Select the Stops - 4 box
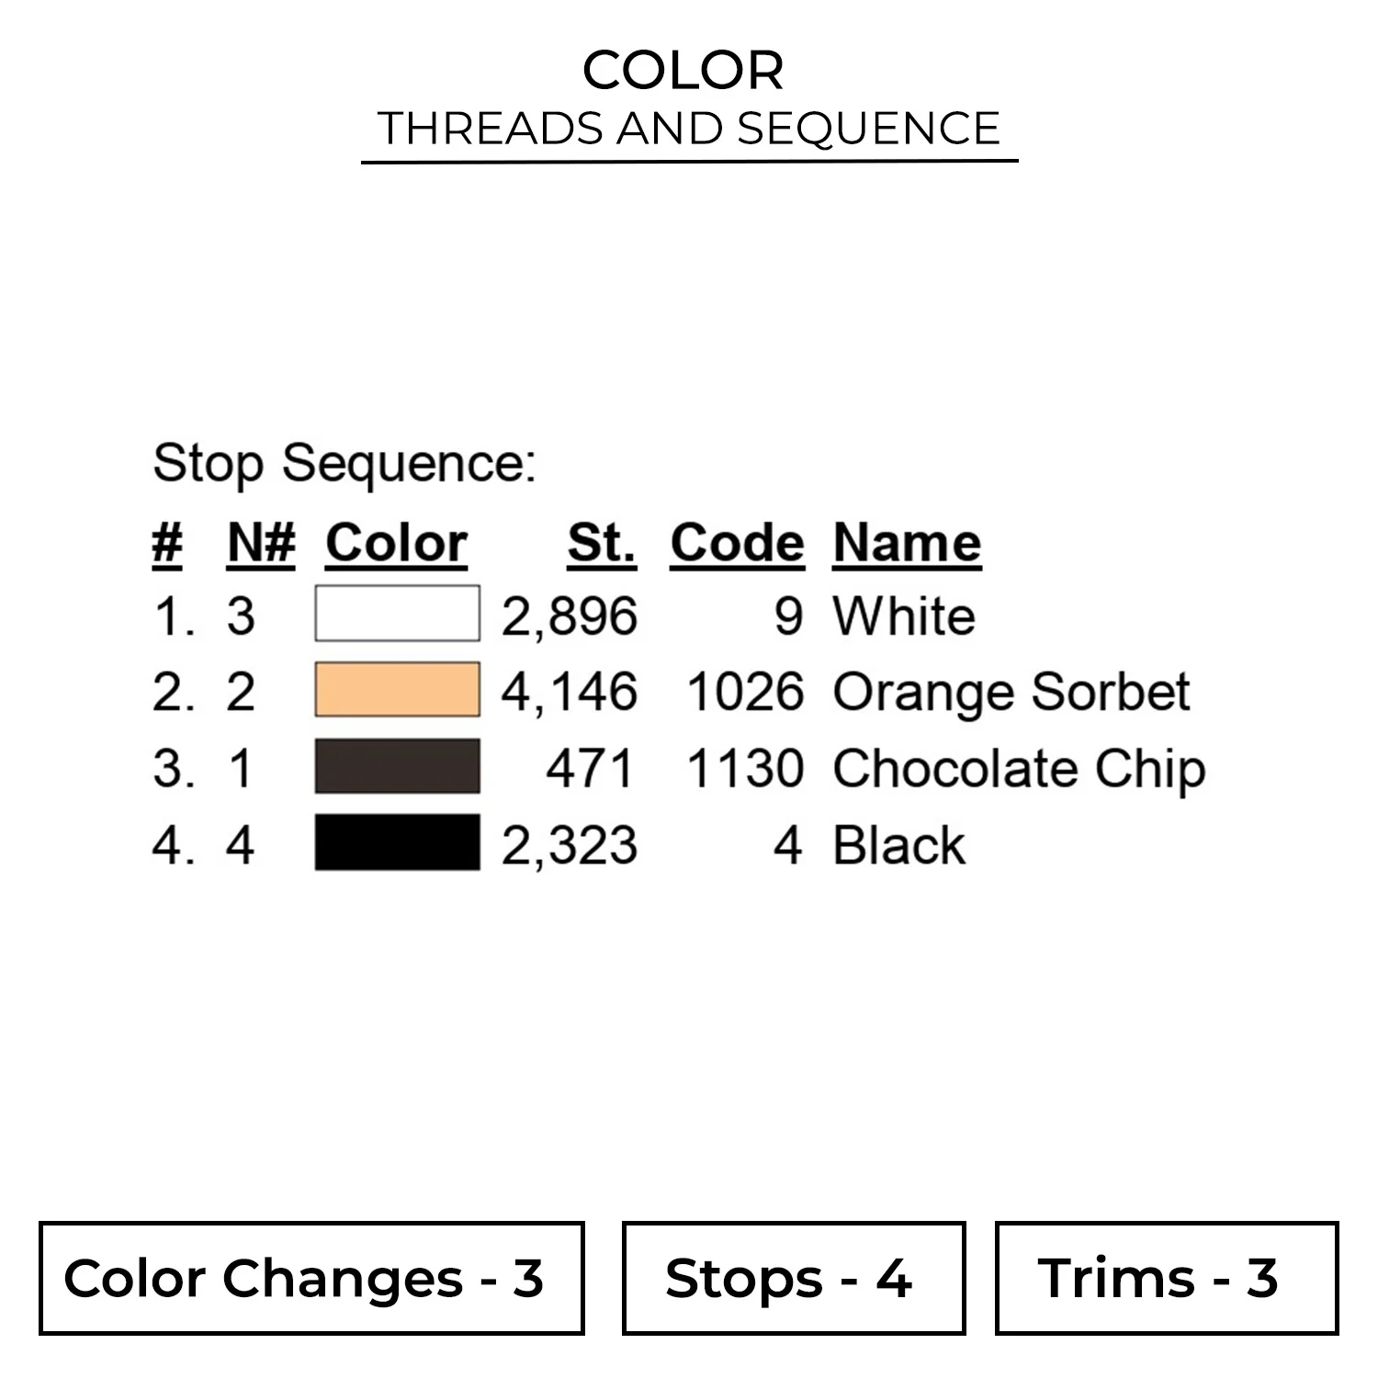 pyautogui.click(x=793, y=1278)
